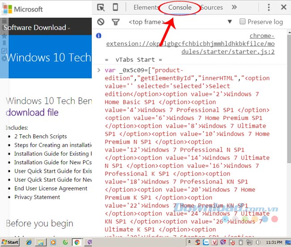Click the Zalo tray icon
Image resolution: width=291 pixels, height=247 pixels.
pos(206,242)
